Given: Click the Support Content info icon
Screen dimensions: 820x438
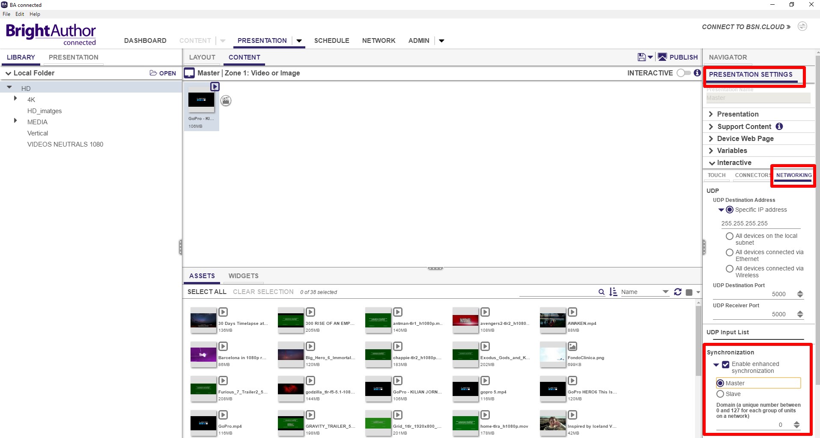Looking at the screenshot, I should (779, 126).
